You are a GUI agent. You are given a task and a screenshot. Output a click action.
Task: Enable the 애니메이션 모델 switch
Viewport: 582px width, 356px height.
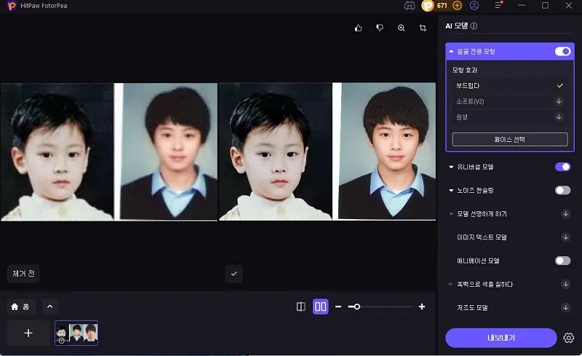(562, 261)
